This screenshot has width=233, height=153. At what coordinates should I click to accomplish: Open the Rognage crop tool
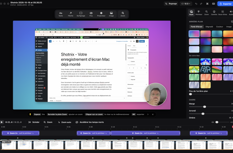(171, 4)
